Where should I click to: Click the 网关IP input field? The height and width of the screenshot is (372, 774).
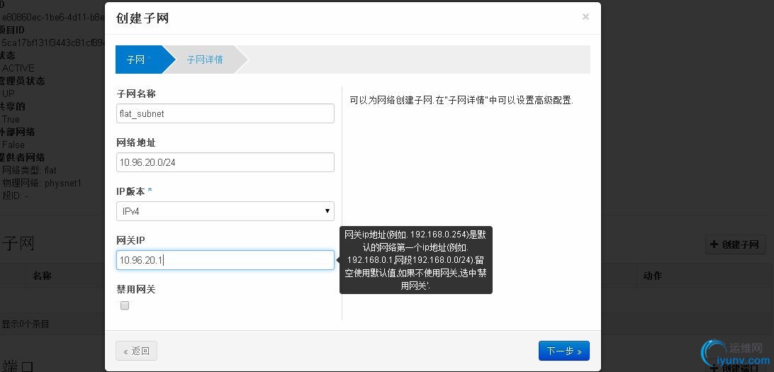coord(225,260)
